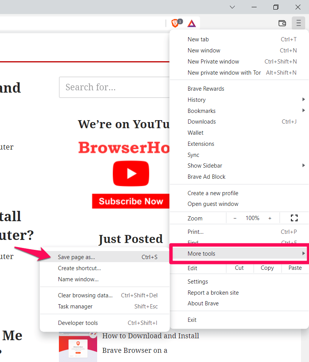The image size is (309, 362).
Task: Open How to Download and Install link
Action: (151, 336)
